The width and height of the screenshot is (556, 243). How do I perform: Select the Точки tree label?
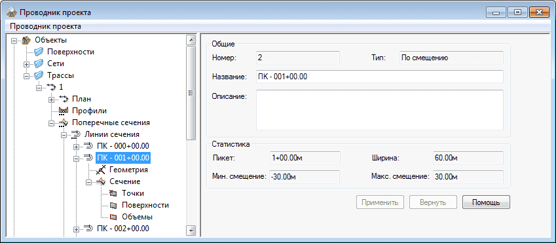pos(133,193)
